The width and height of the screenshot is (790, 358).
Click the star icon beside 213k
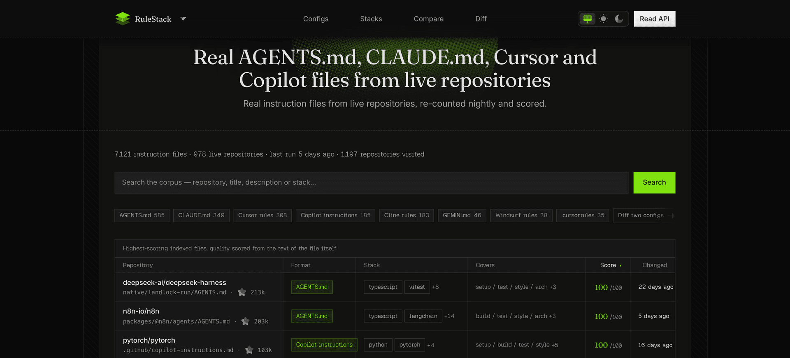tap(242, 292)
